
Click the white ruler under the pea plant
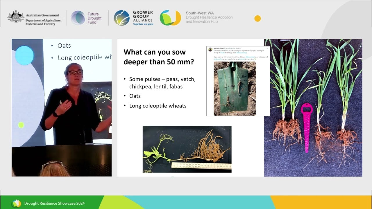point(201,166)
